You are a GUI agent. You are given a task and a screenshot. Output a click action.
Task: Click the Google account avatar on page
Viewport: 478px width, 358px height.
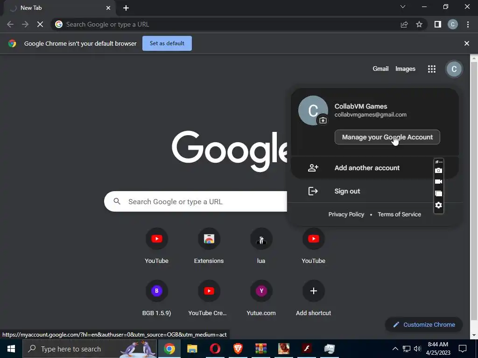[x=454, y=69]
